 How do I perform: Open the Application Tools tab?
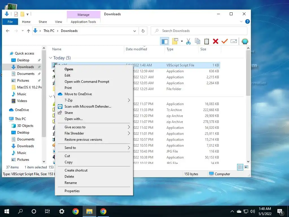(83, 22)
